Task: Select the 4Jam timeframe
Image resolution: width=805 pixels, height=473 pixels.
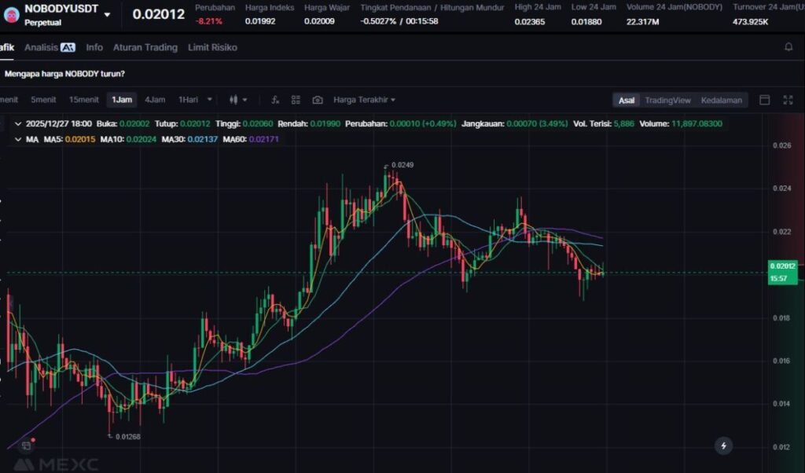Action: click(155, 100)
